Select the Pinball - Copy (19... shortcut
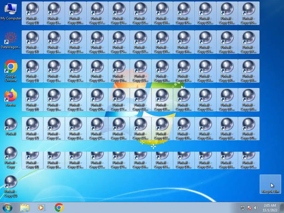This screenshot has height=213, width=284. [97, 71]
